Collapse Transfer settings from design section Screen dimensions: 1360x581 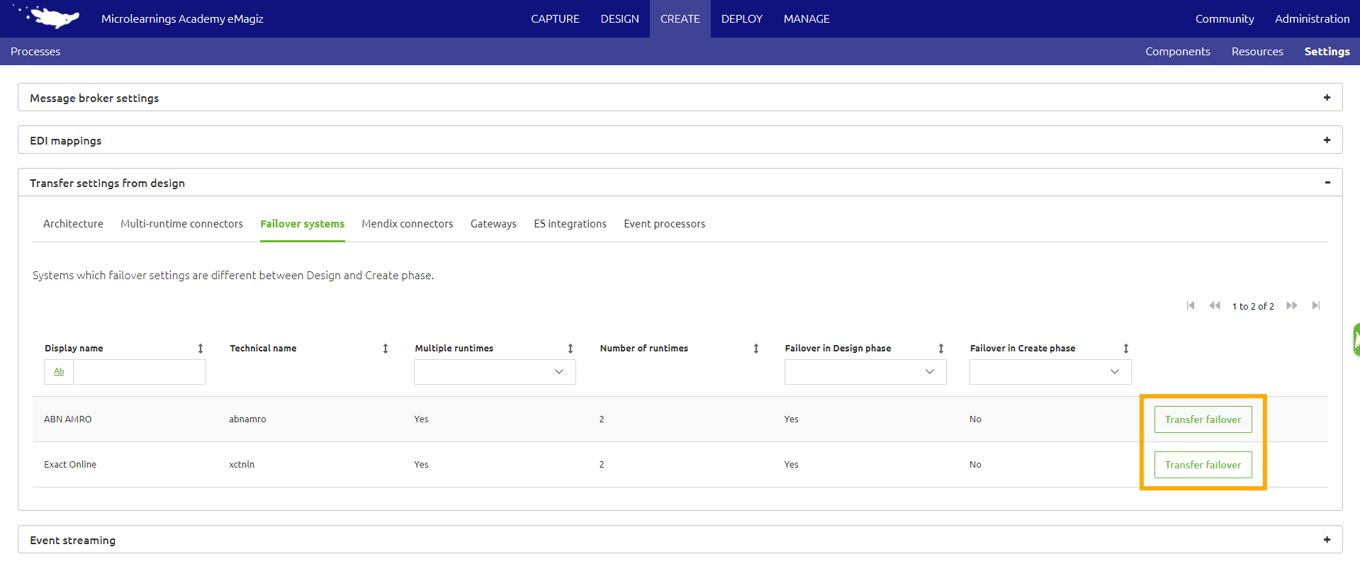click(x=1327, y=183)
